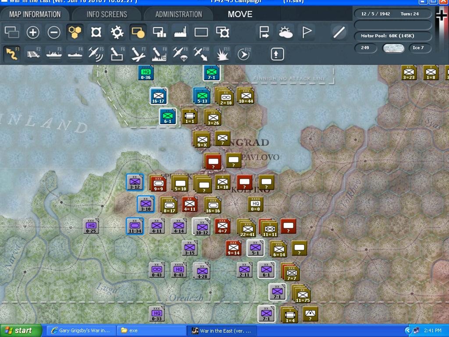Select the green Finnish HQ 0-36 counter
This screenshot has height=337, width=449.
tap(146, 72)
